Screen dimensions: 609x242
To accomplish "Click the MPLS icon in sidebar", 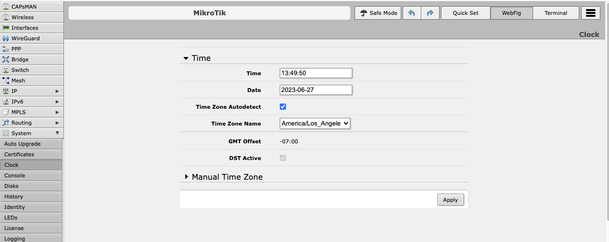I will pos(6,112).
